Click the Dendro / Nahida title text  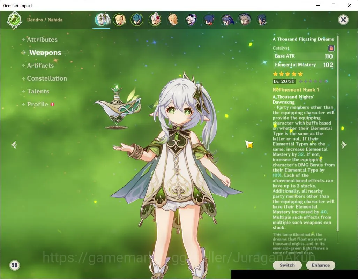tap(45, 20)
